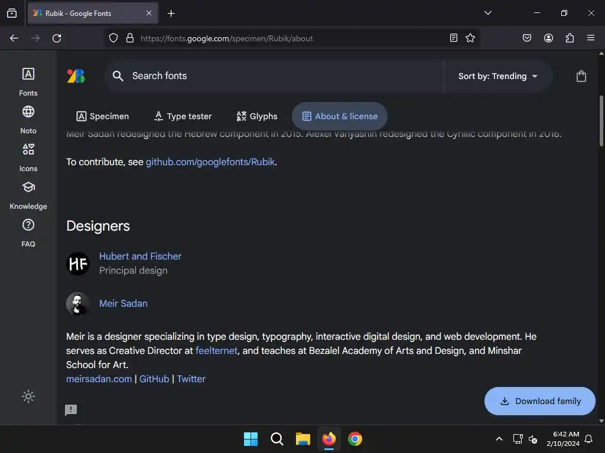The image size is (605, 453).
Task: Open the Noto globe section
Action: (28, 120)
